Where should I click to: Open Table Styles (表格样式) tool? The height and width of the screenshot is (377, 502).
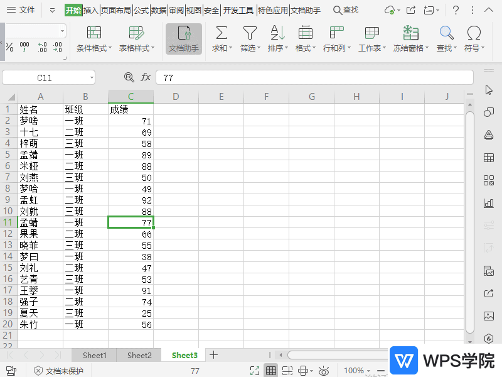coord(136,39)
